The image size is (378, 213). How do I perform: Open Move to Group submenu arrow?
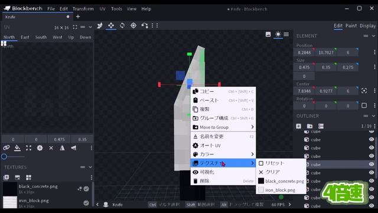click(252, 127)
